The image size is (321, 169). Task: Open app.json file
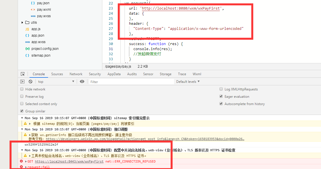tap(38, 35)
